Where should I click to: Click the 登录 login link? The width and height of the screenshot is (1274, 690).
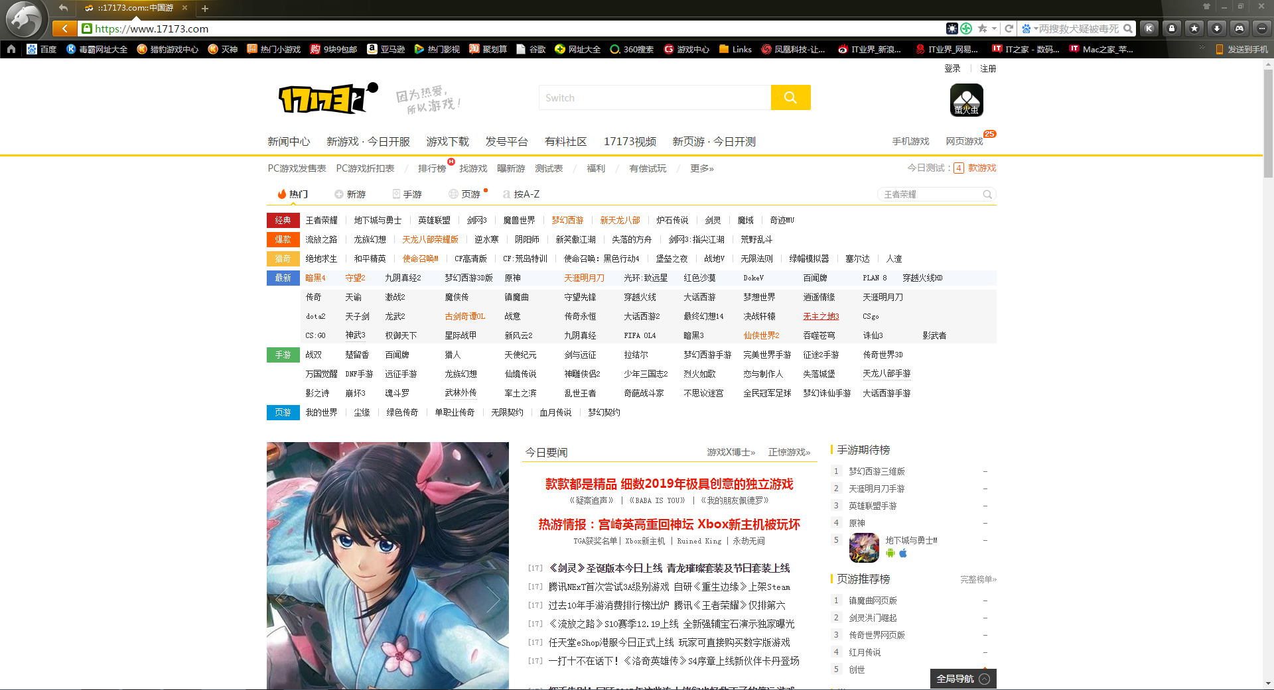(952, 68)
